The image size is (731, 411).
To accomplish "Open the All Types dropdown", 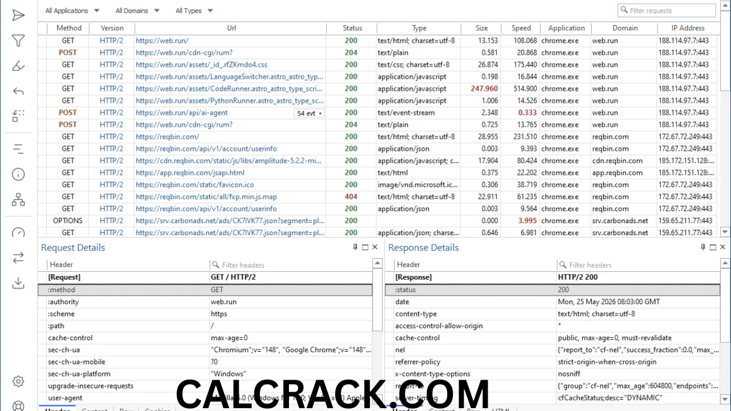I will (194, 10).
